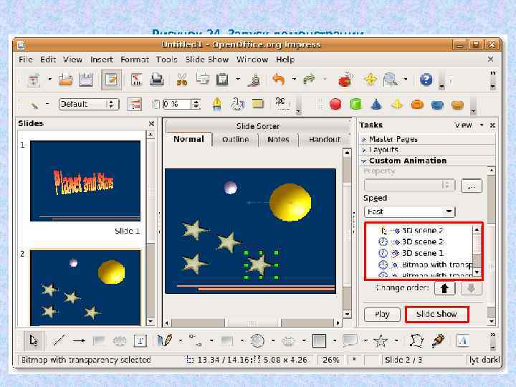This screenshot has height=387, width=516.
Task: Click the New document icon in toolbar
Action: (34, 80)
